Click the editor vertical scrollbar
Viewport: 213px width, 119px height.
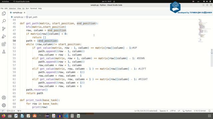pyautogui.click(x=212, y=58)
